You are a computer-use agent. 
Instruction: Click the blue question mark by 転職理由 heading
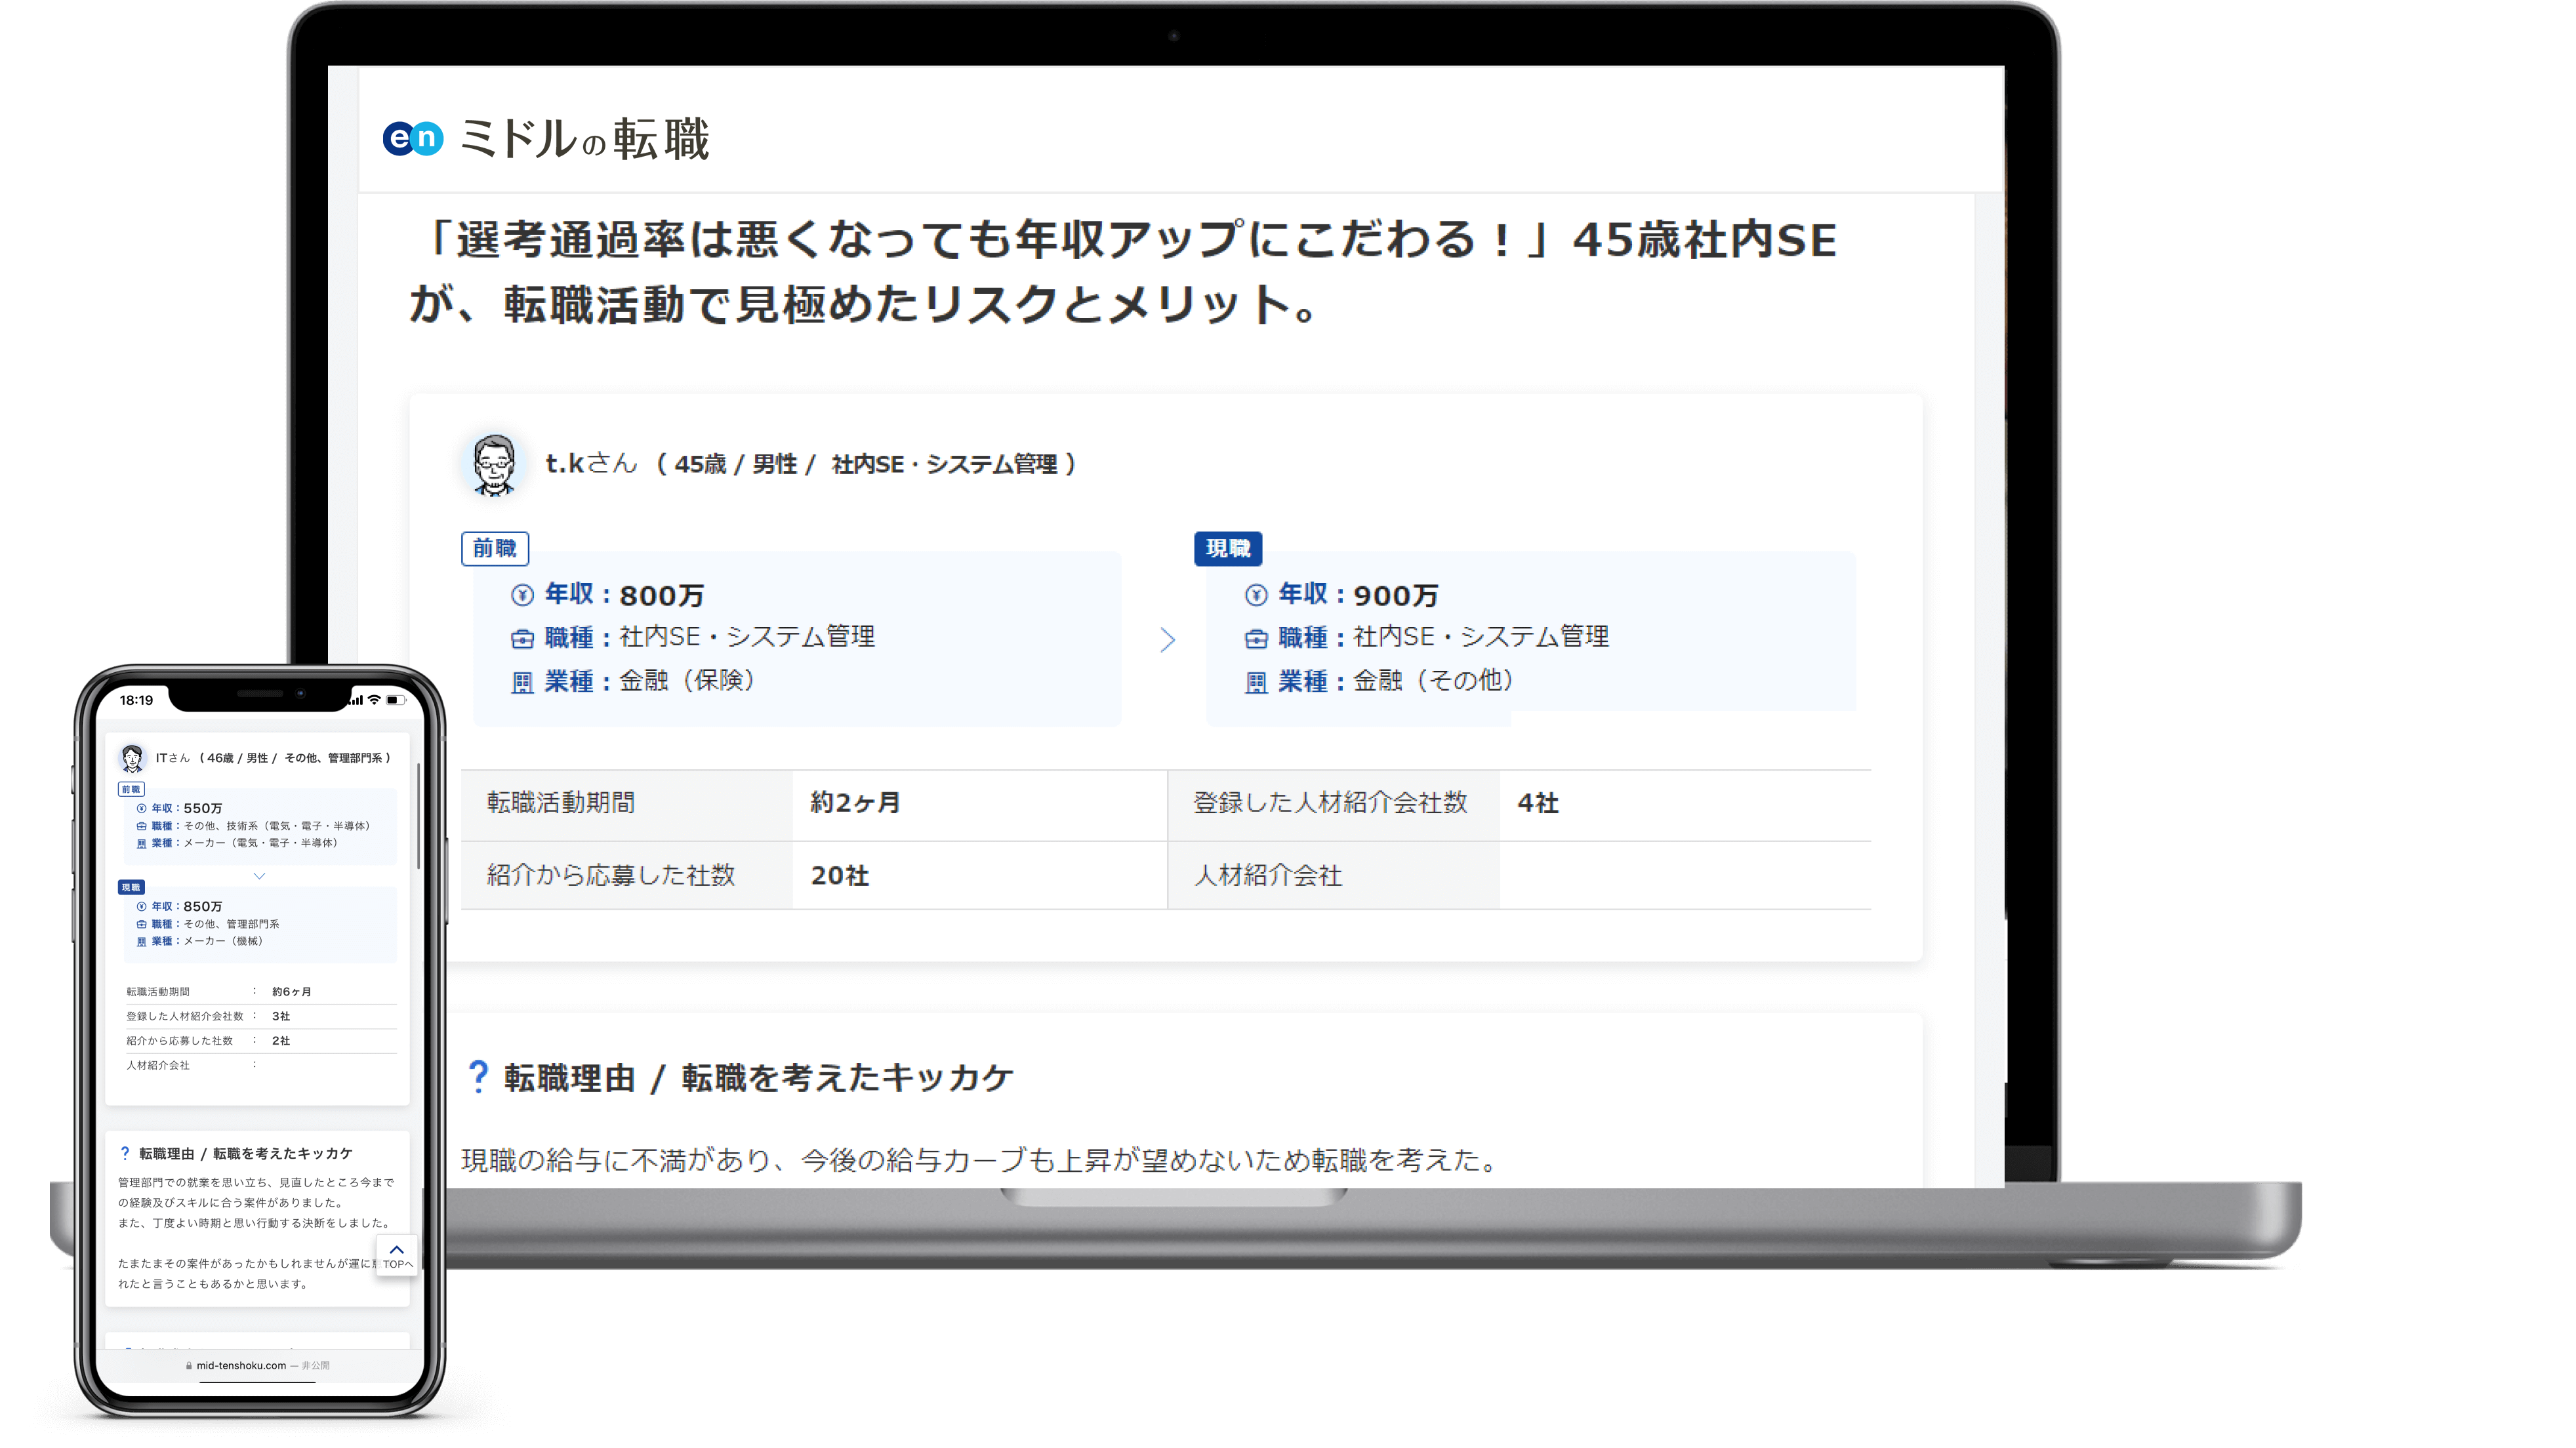478,1077
